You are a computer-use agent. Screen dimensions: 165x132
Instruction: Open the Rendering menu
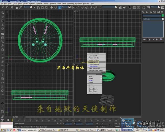tap(70, 4)
